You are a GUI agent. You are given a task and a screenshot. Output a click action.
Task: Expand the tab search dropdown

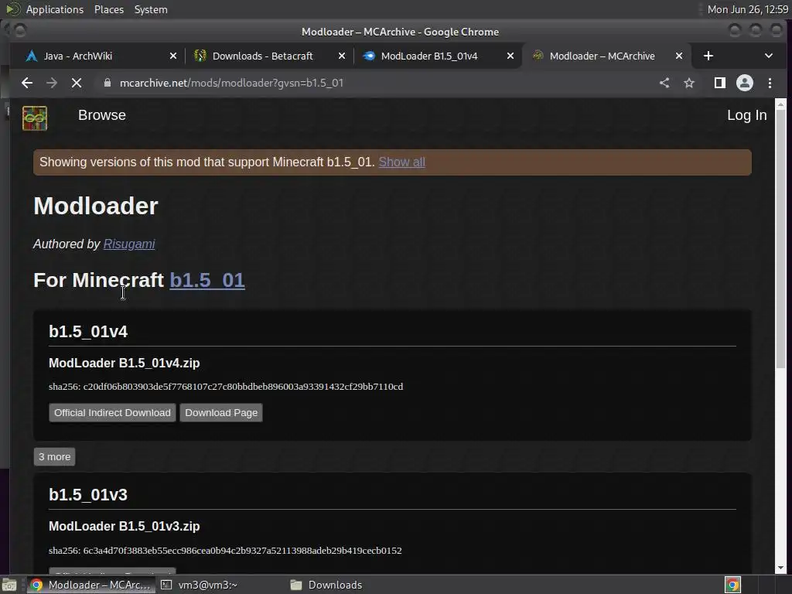coord(768,56)
